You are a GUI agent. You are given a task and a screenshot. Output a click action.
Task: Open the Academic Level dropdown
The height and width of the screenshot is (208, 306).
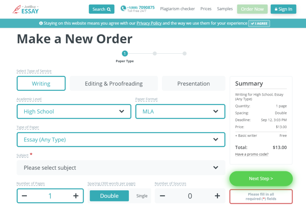pos(74,111)
